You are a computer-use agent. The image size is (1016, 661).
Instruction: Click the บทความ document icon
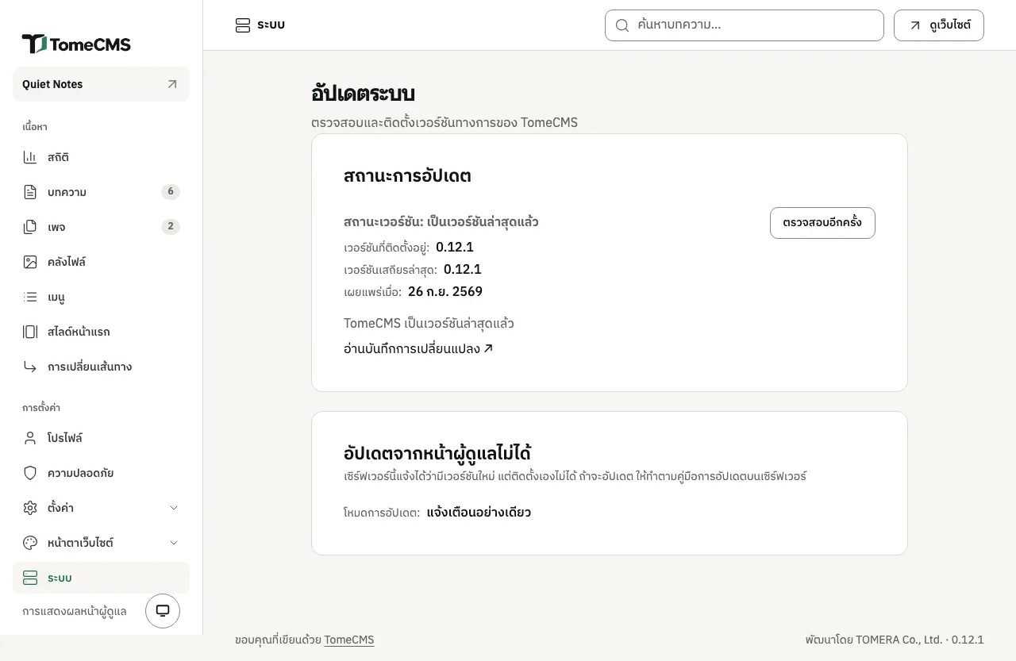(x=30, y=192)
